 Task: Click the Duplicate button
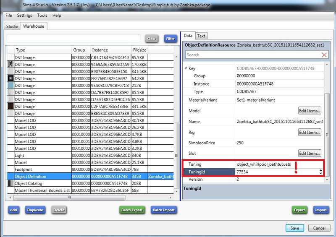pos(35,210)
